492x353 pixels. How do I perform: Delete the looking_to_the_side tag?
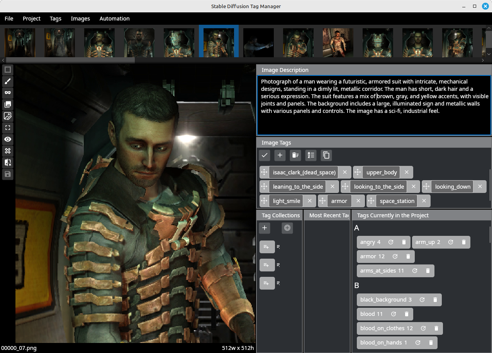pyautogui.click(x=414, y=187)
